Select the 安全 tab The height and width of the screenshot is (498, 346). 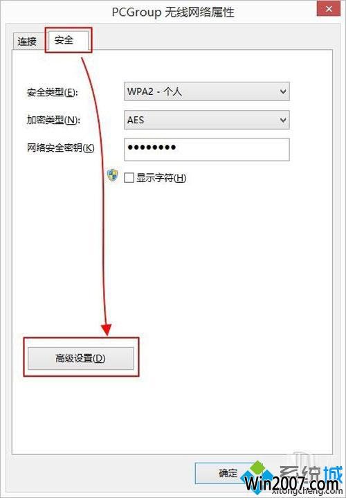tap(67, 40)
